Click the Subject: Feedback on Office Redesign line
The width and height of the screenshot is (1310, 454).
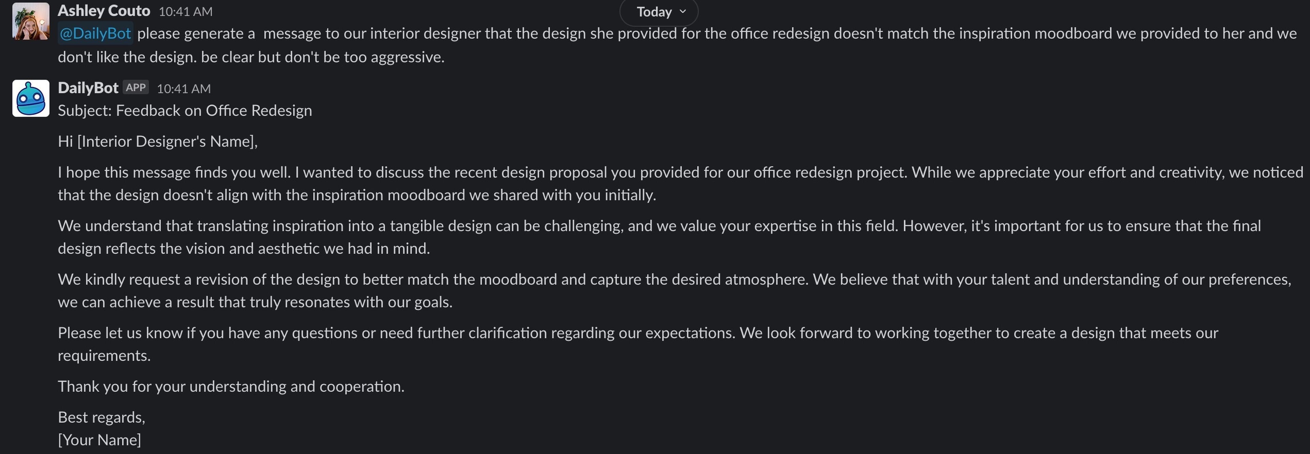coord(185,111)
